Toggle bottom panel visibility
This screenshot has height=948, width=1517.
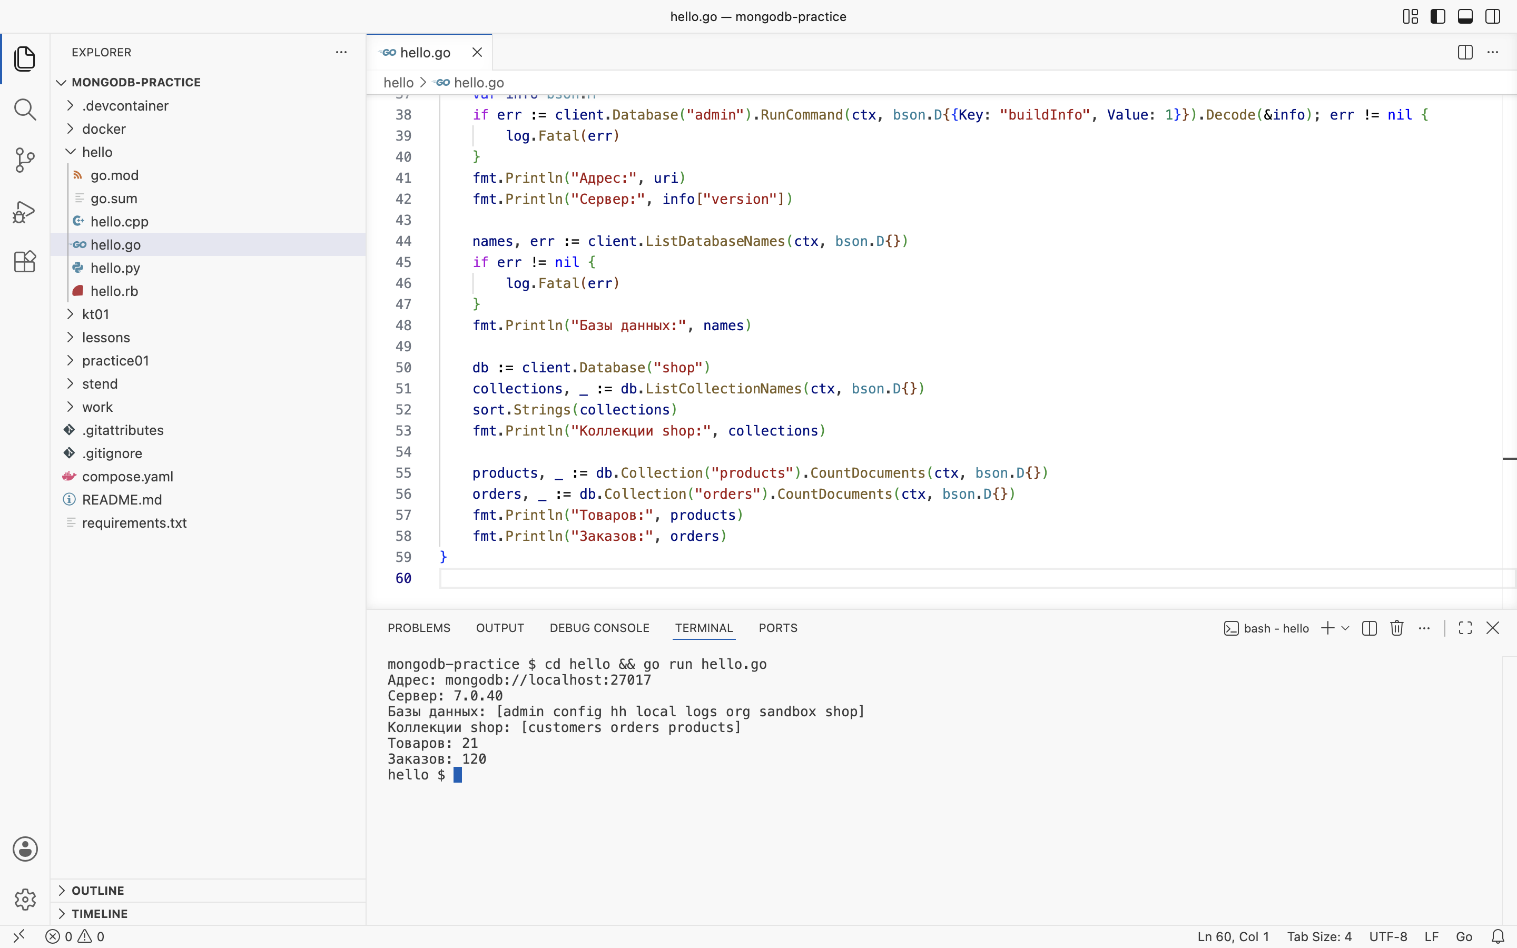(x=1465, y=16)
